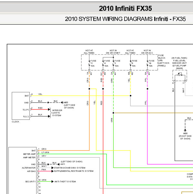Image resolution: width=193 pixels, height=194 pixels.
Task: Click the 'LT GRN' wire color label
Action: [x=45, y=153]
